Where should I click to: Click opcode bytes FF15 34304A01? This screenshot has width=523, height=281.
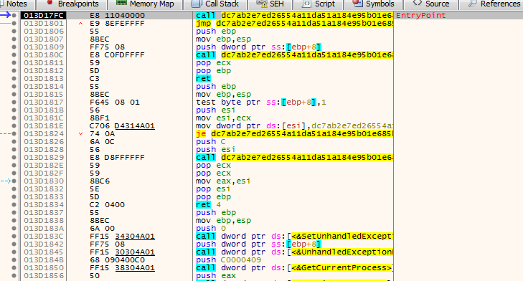[122, 237]
